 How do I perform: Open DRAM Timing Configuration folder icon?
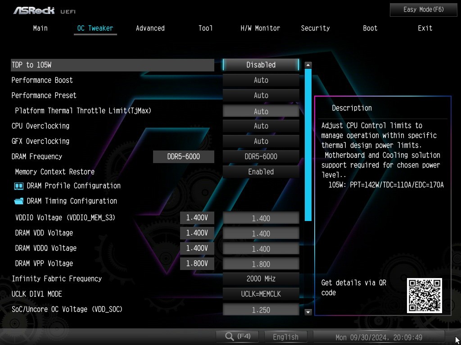[x=19, y=201]
